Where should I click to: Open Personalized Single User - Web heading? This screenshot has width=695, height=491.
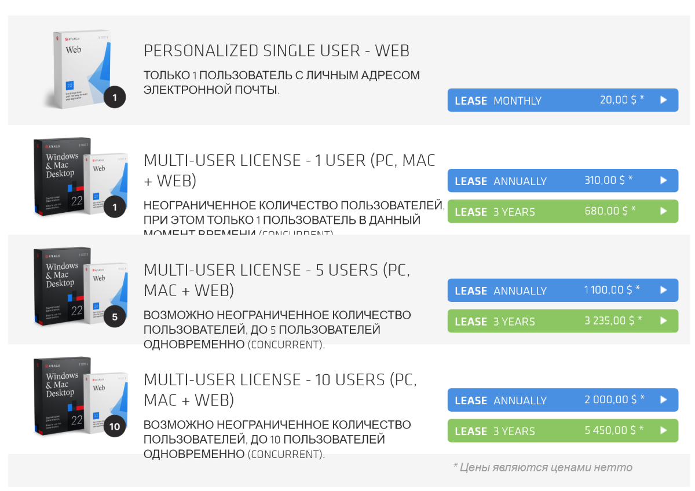click(276, 51)
